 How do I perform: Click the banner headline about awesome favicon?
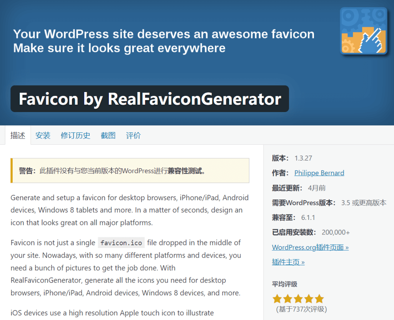point(164,41)
